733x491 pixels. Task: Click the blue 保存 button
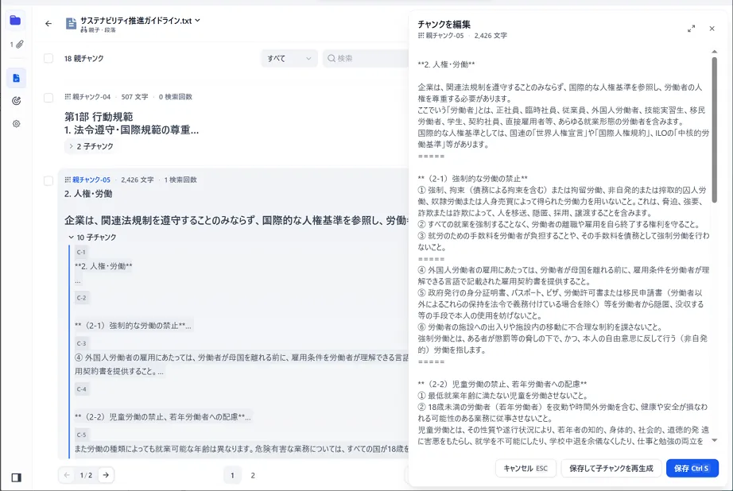click(x=692, y=468)
